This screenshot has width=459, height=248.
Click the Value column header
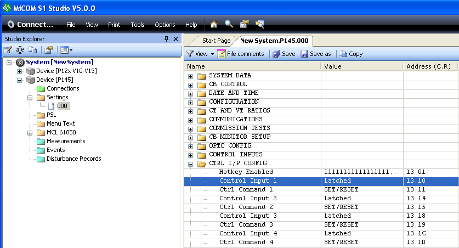coord(362,66)
